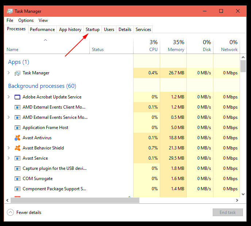
Task: Sort processes by Network column
Action: coord(227,46)
